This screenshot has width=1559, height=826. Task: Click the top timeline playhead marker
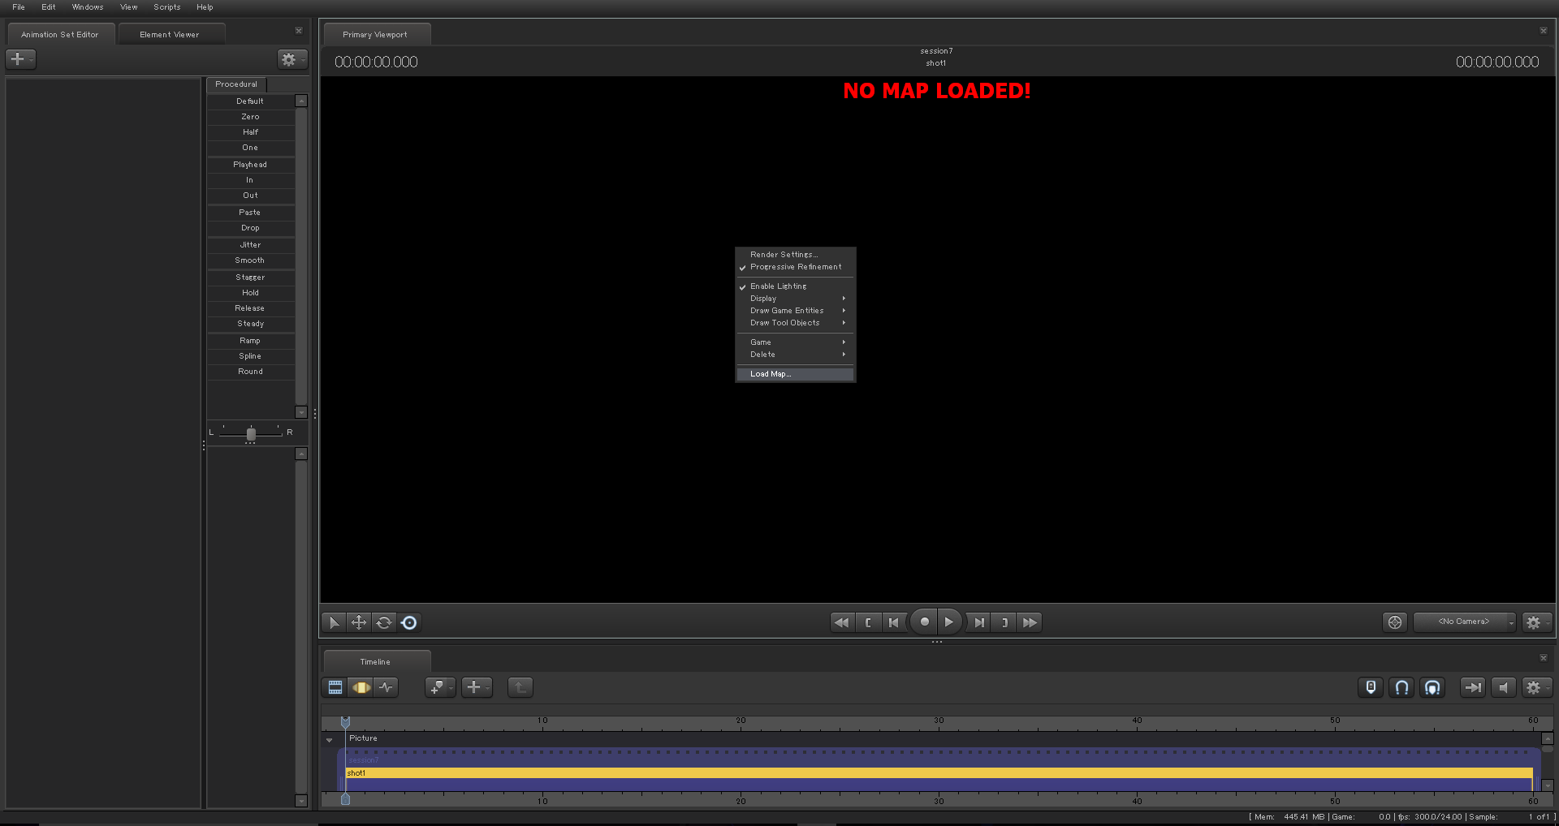point(345,721)
